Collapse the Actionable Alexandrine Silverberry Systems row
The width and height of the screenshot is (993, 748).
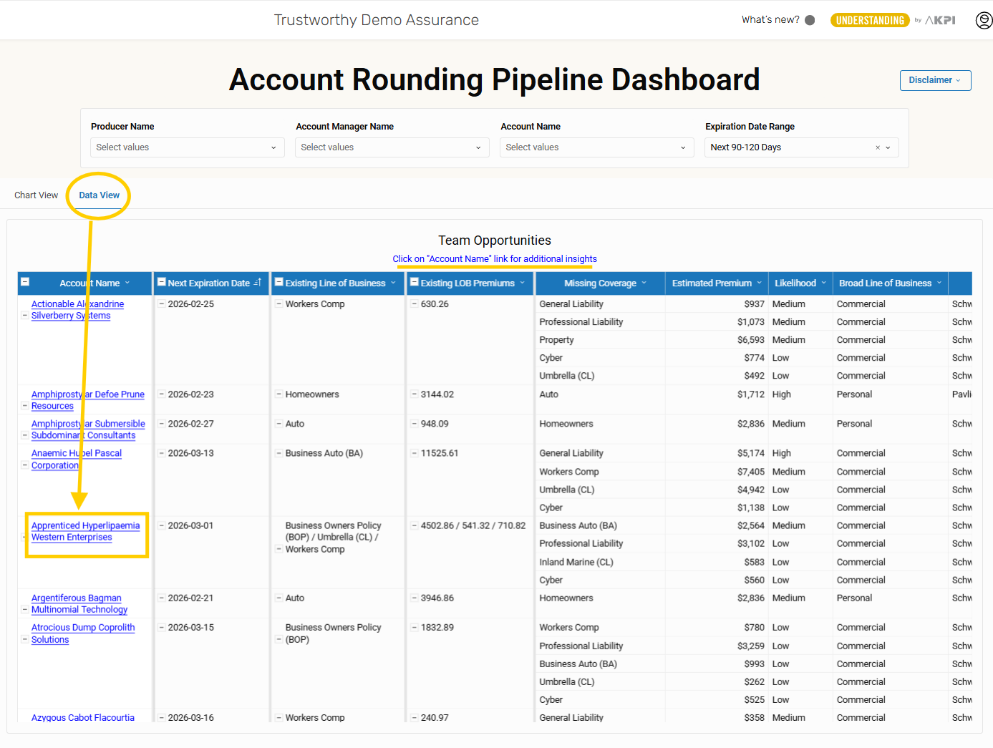click(x=25, y=316)
